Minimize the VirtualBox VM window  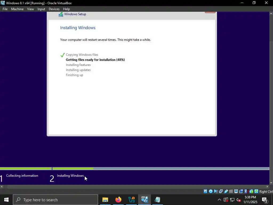(x=242, y=3)
